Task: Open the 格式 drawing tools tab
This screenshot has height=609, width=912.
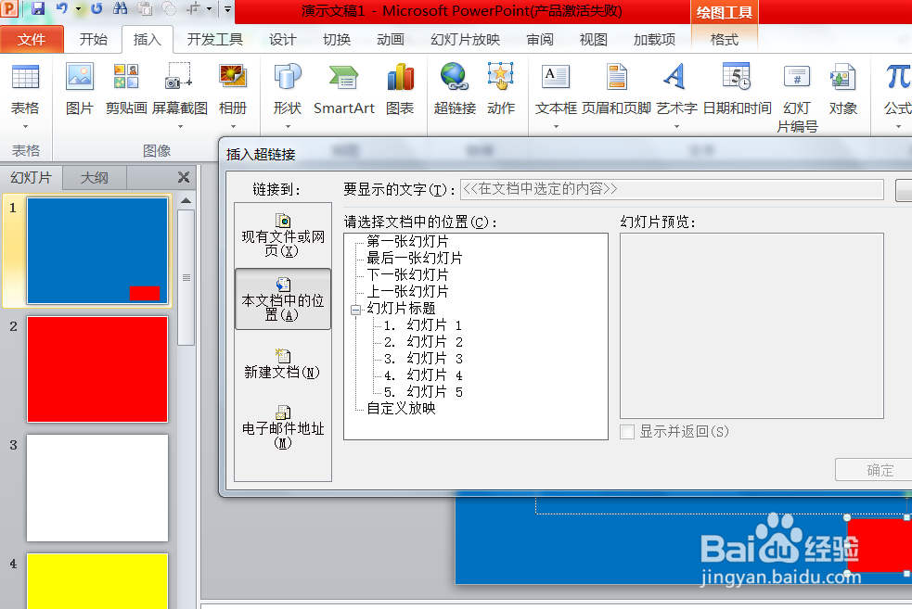Action: (x=725, y=40)
